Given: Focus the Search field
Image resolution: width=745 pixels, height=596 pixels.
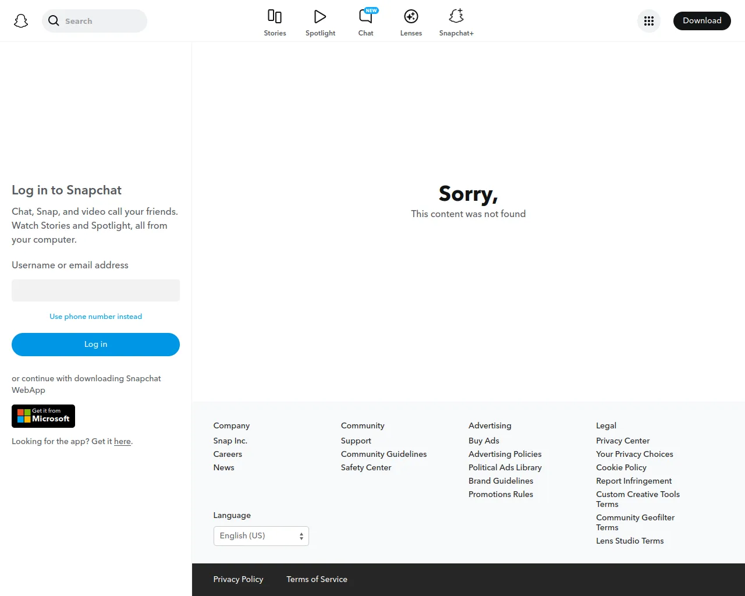Looking at the screenshot, I should [x=94, y=21].
